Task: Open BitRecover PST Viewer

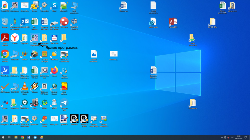Action: point(44,89)
